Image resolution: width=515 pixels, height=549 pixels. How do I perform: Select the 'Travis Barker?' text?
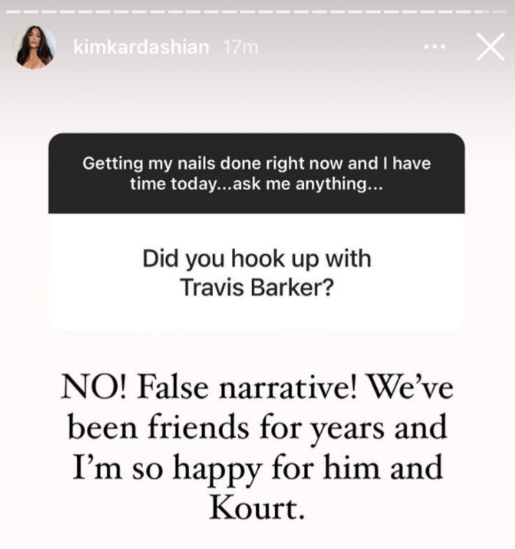[256, 287]
